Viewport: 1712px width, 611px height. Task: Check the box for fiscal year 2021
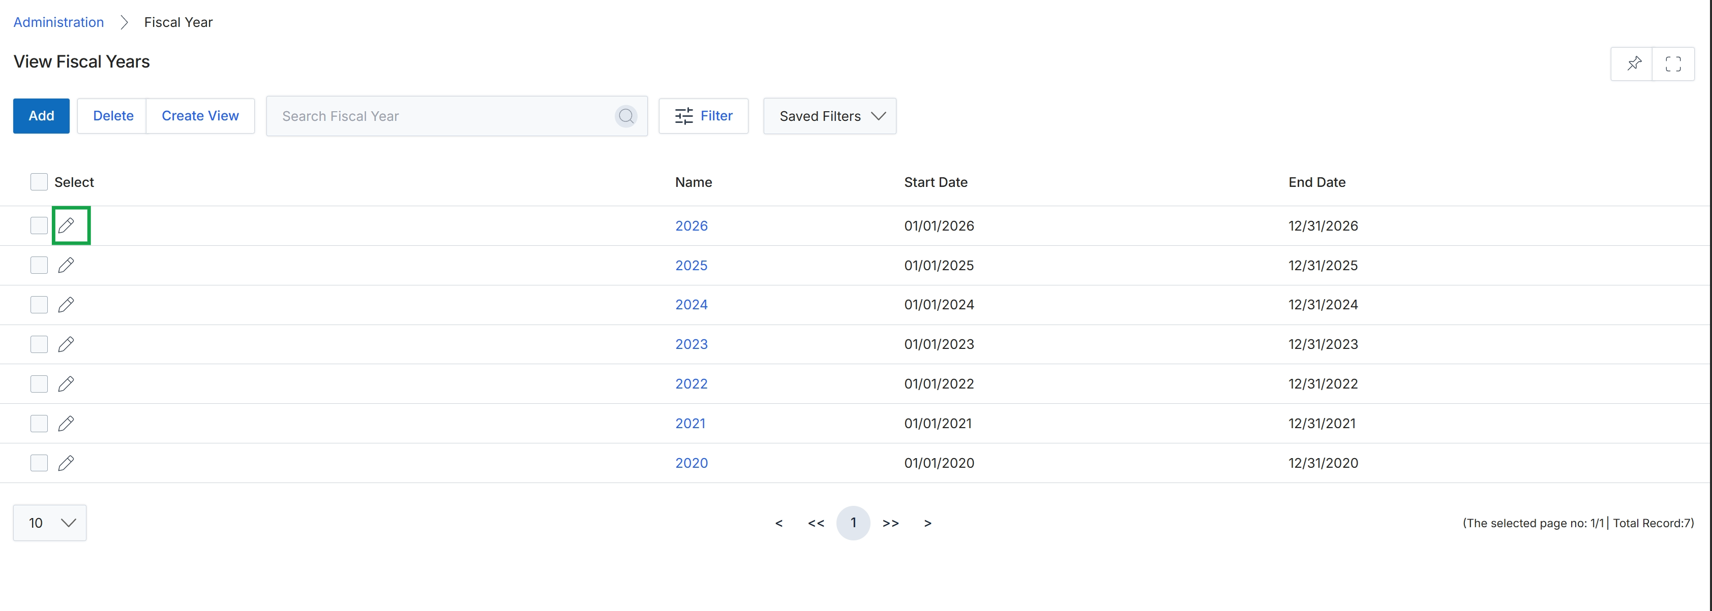(x=39, y=424)
